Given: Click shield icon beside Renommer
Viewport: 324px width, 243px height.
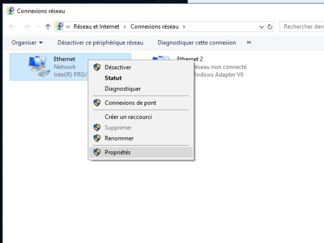Looking at the screenshot, I should tap(97, 138).
